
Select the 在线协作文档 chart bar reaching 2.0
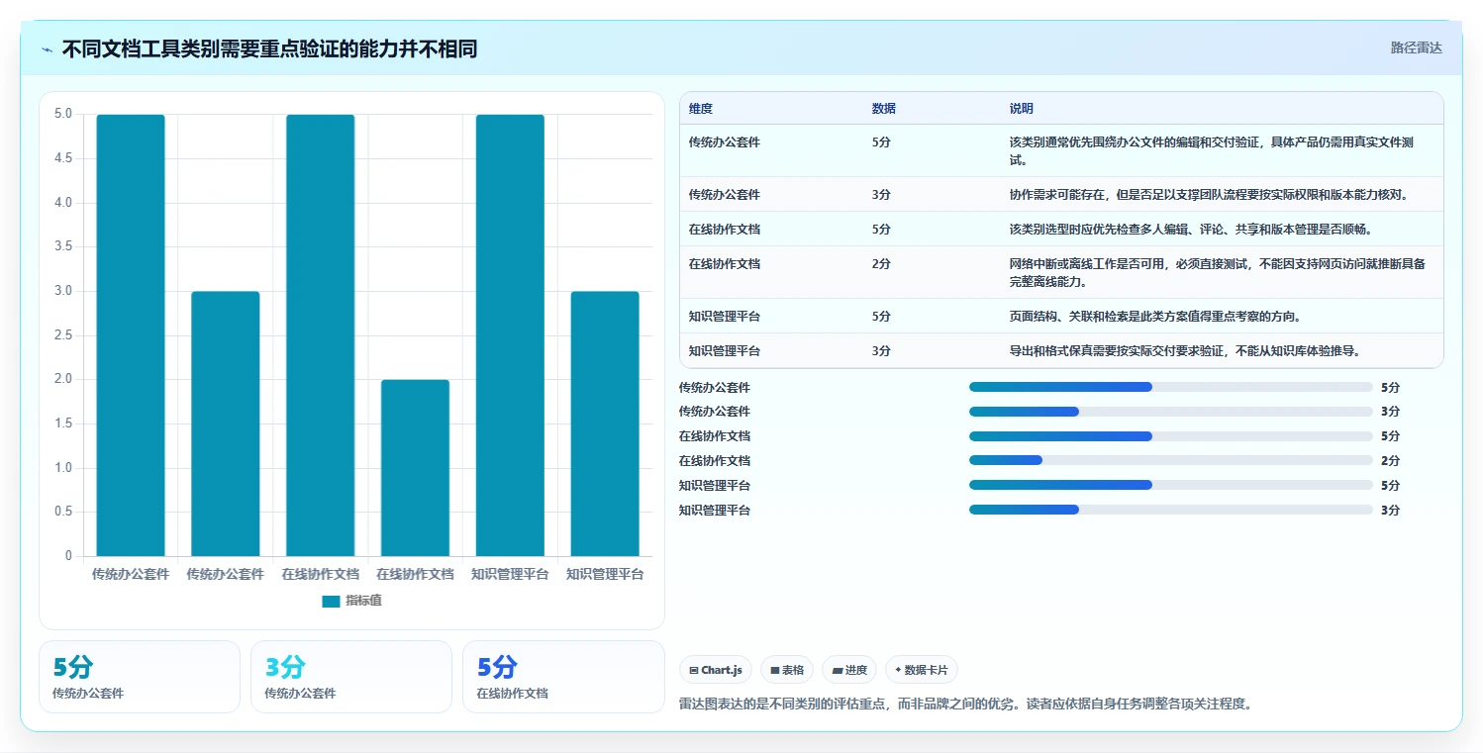pyautogui.click(x=415, y=468)
